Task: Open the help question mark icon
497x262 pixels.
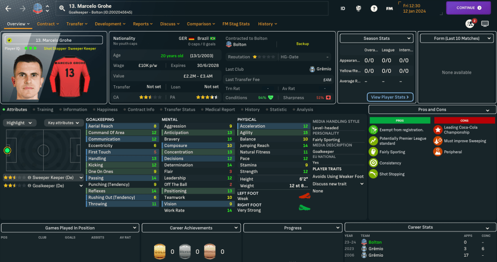Action: 374,8
